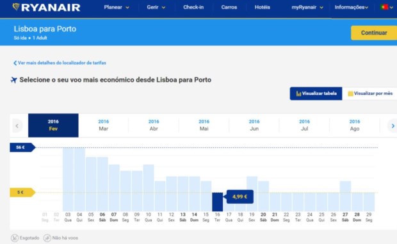Switch to Visualizar tabela view
Image resolution: width=397 pixels, height=244 pixels.
point(316,94)
